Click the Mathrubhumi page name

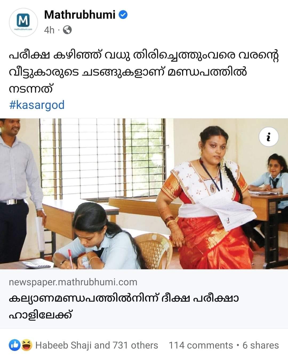[x=80, y=15]
